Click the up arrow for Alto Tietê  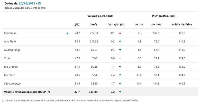(x=120, y=41)
